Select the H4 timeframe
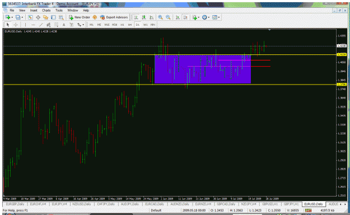The height and width of the screenshot is (215, 350). coord(130,25)
